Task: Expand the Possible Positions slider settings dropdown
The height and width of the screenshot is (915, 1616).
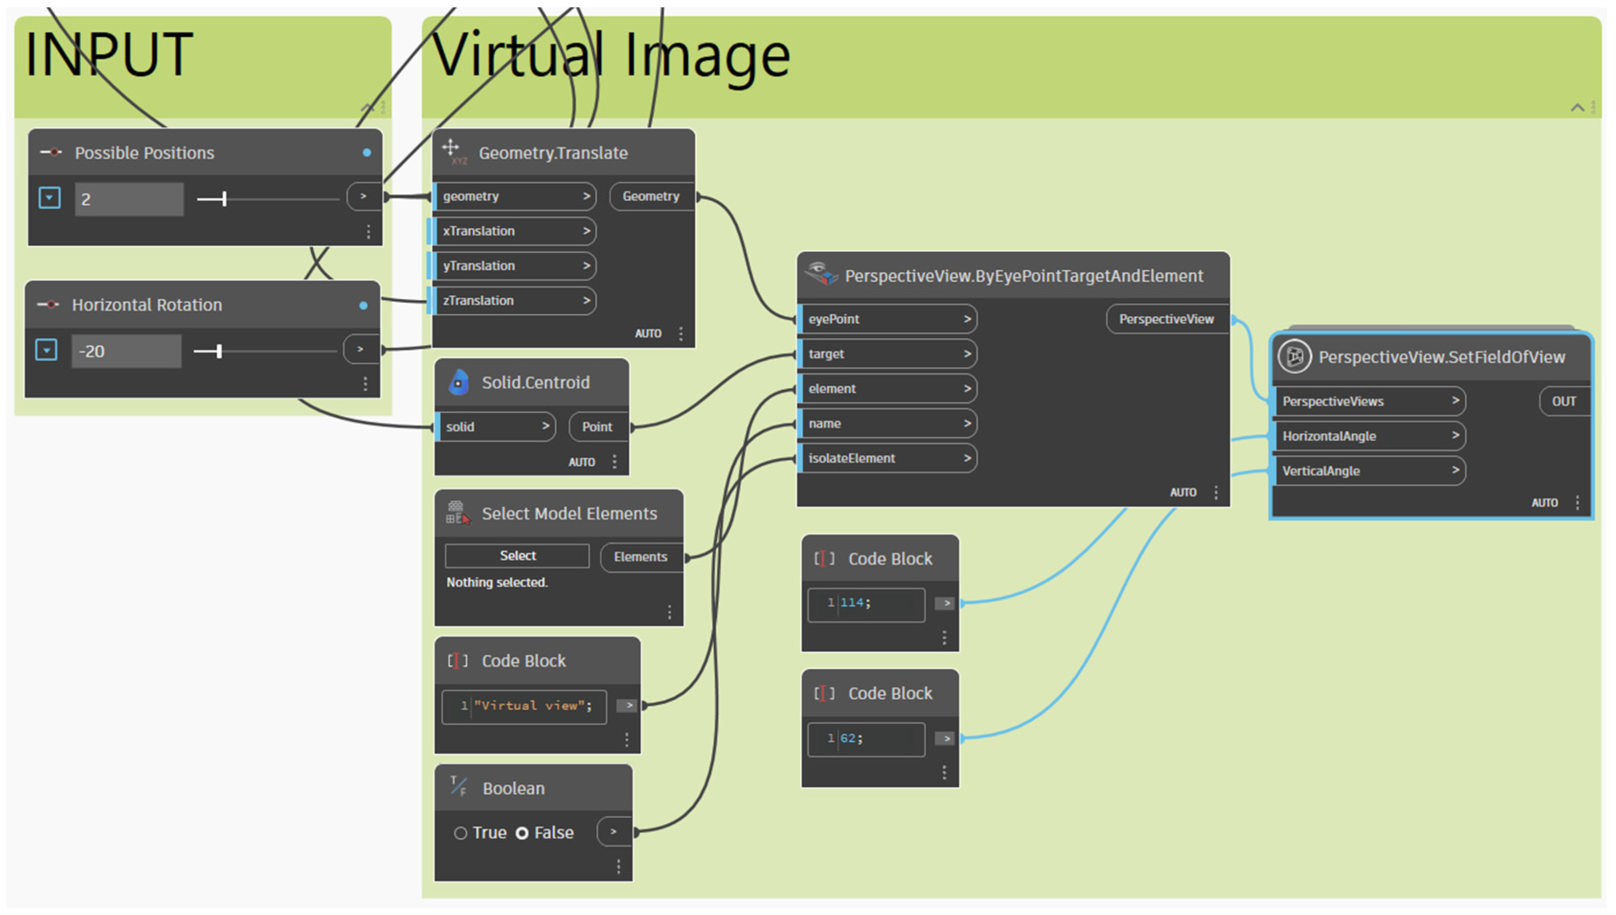Action: click(x=50, y=198)
